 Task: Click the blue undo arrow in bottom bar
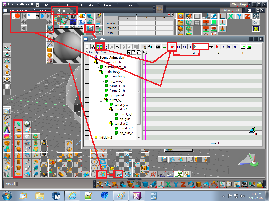[191, 185]
